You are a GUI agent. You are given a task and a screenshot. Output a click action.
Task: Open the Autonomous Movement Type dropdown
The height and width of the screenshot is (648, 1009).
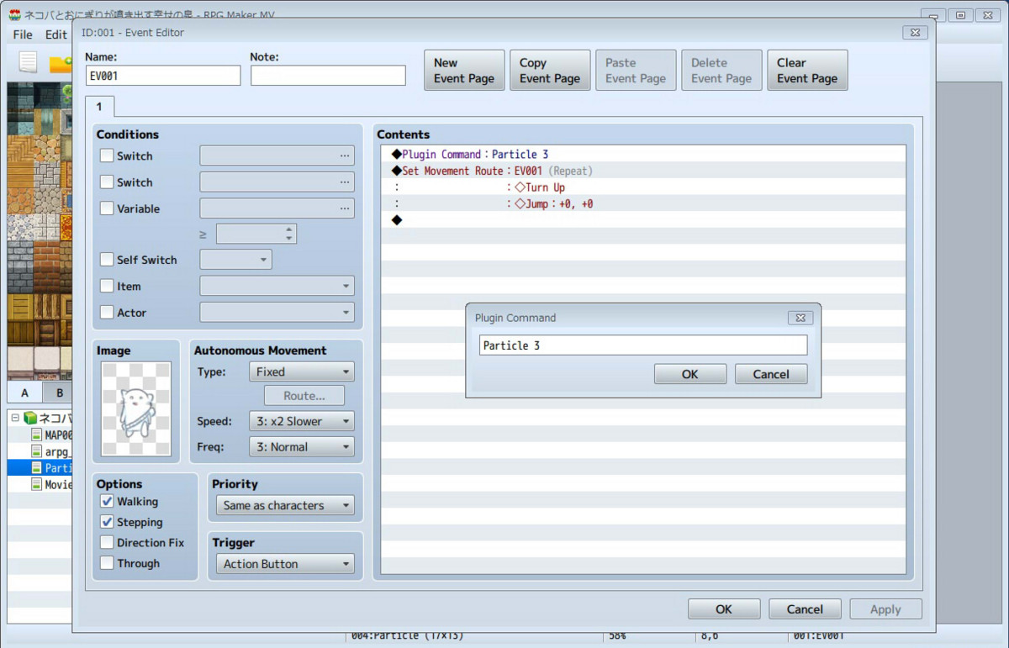301,371
